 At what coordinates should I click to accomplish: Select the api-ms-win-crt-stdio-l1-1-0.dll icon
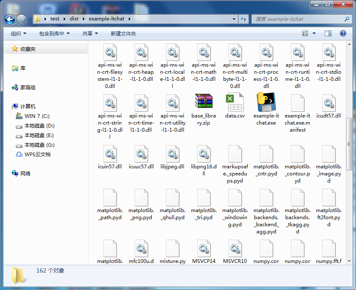click(x=329, y=52)
